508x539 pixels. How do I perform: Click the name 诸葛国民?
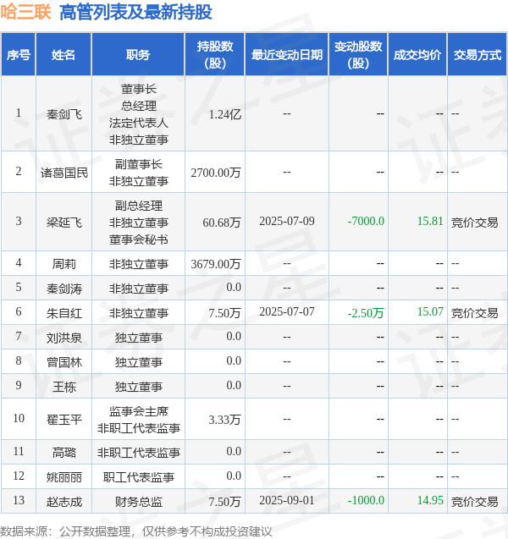click(x=64, y=173)
